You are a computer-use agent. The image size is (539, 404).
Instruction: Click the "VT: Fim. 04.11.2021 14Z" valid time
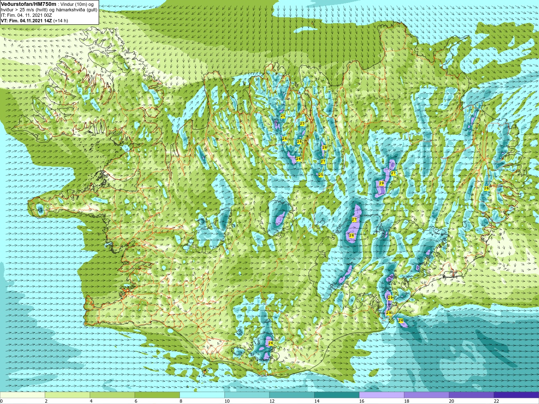click(26, 21)
